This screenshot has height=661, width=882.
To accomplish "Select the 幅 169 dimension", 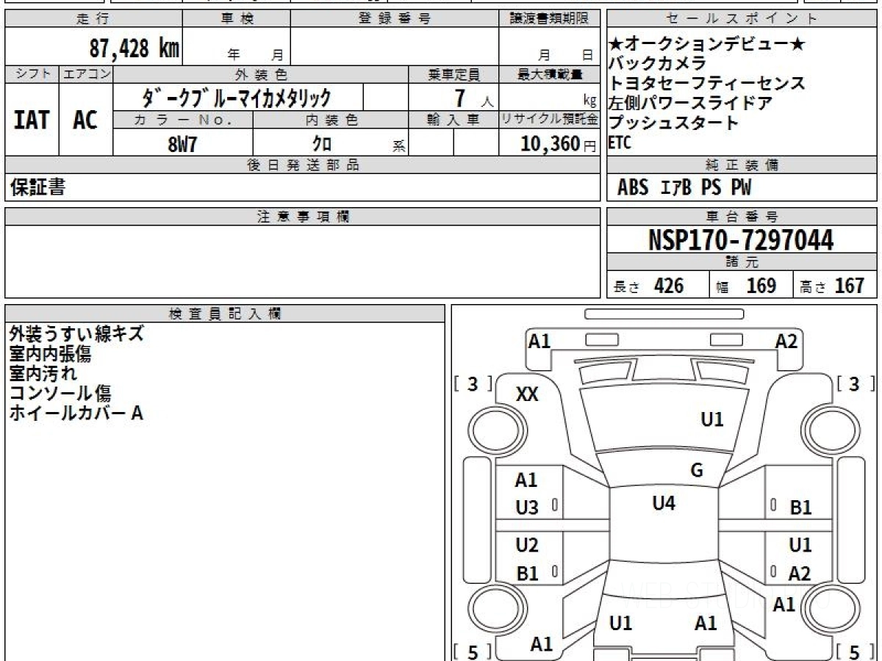I will tap(747, 286).
